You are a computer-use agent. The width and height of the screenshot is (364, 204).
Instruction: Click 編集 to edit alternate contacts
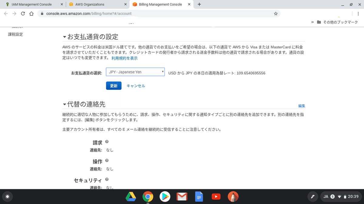coord(302,106)
